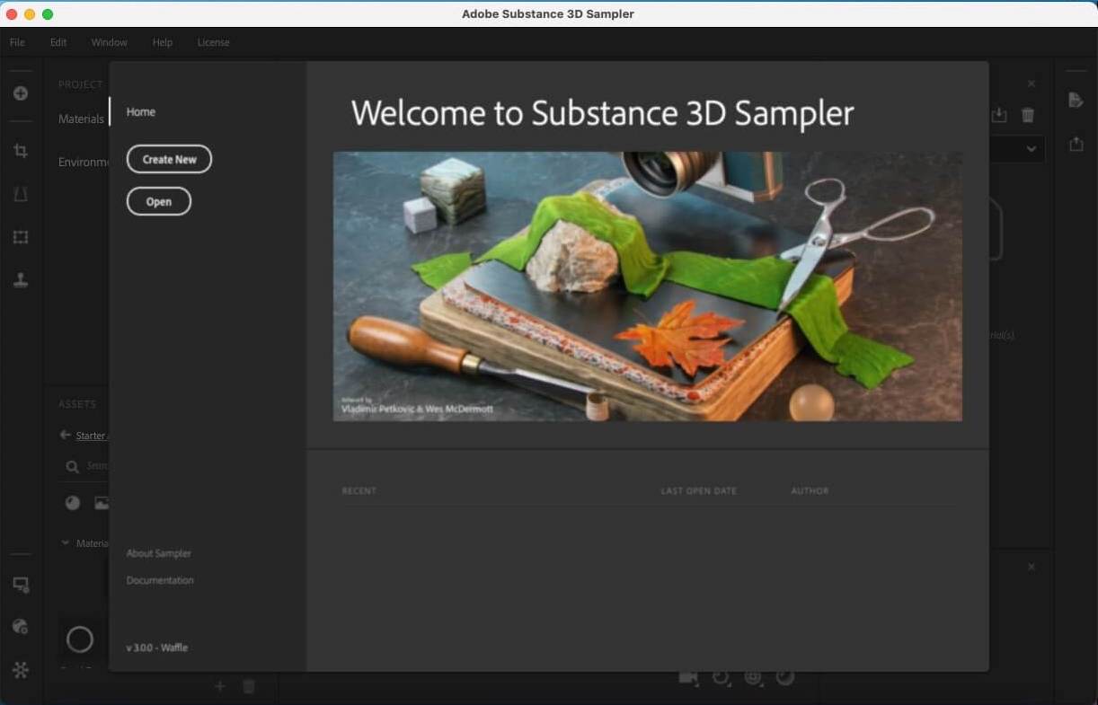Open the File menu
Viewport: 1098px width, 705px height.
(x=17, y=42)
